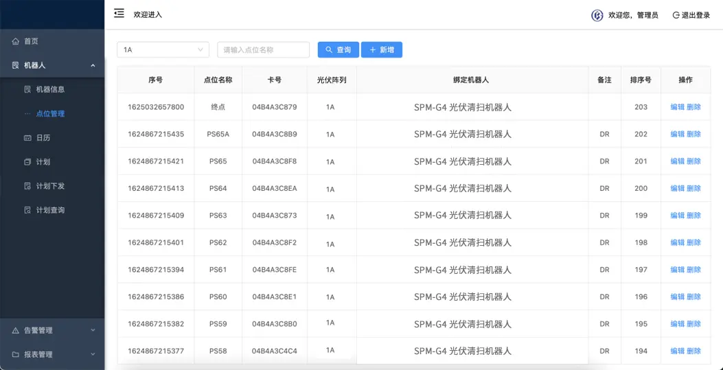This screenshot has width=723, height=370.
Task: Click the 告警管理 warning triangle icon
Action: [x=16, y=330]
